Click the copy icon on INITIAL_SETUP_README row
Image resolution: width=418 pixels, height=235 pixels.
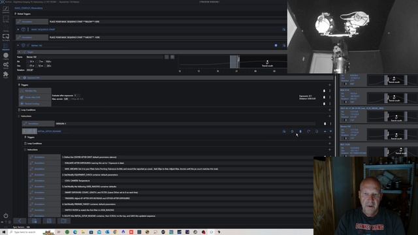point(317,131)
